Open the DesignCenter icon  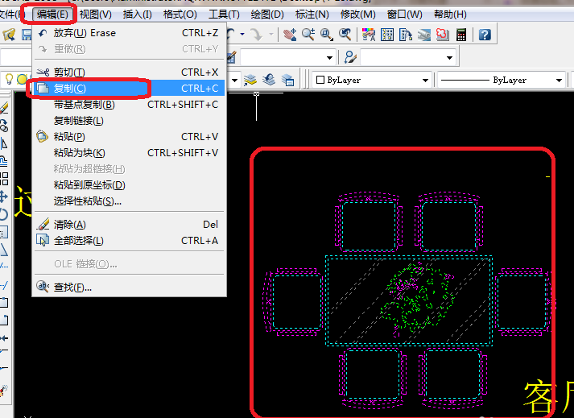(x=387, y=34)
